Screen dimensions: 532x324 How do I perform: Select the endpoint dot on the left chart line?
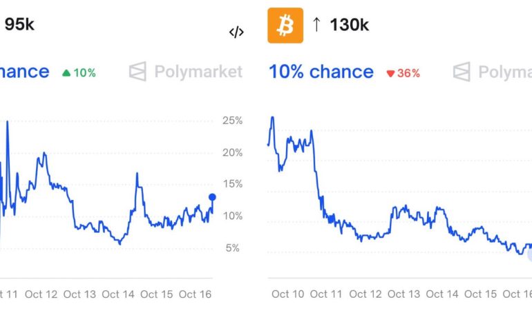click(x=212, y=197)
